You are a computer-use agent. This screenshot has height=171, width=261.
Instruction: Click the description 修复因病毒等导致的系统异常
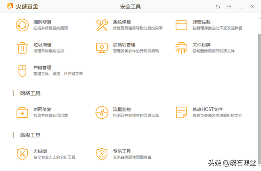point(138,28)
